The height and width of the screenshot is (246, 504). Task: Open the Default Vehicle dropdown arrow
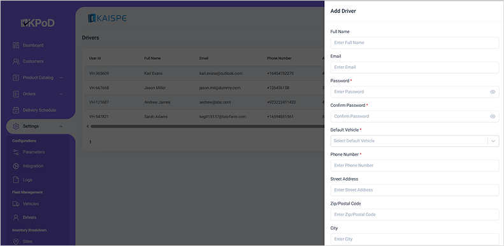493,141
